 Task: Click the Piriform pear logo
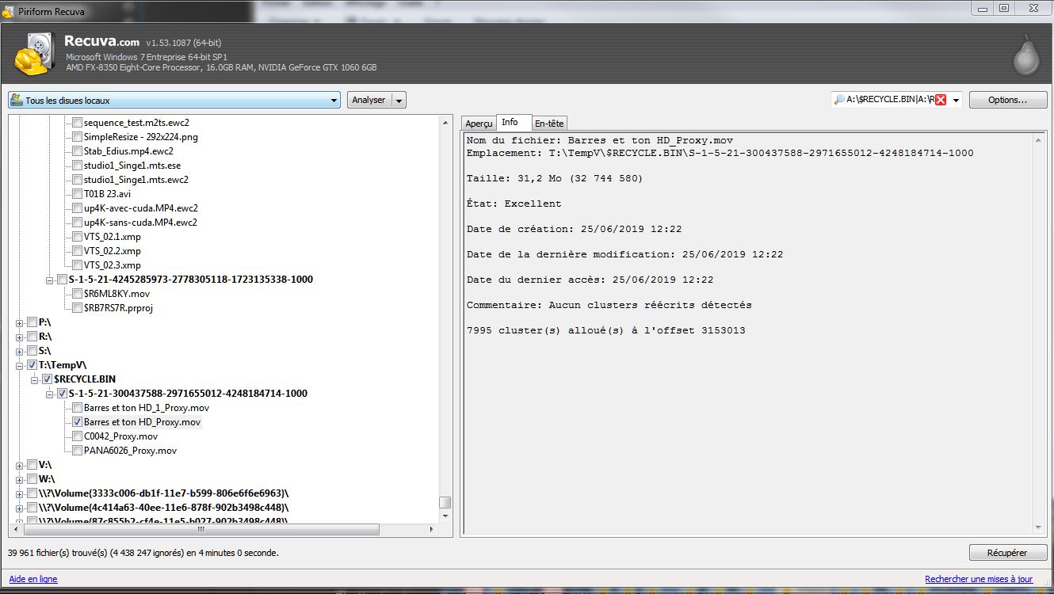tap(1026, 55)
